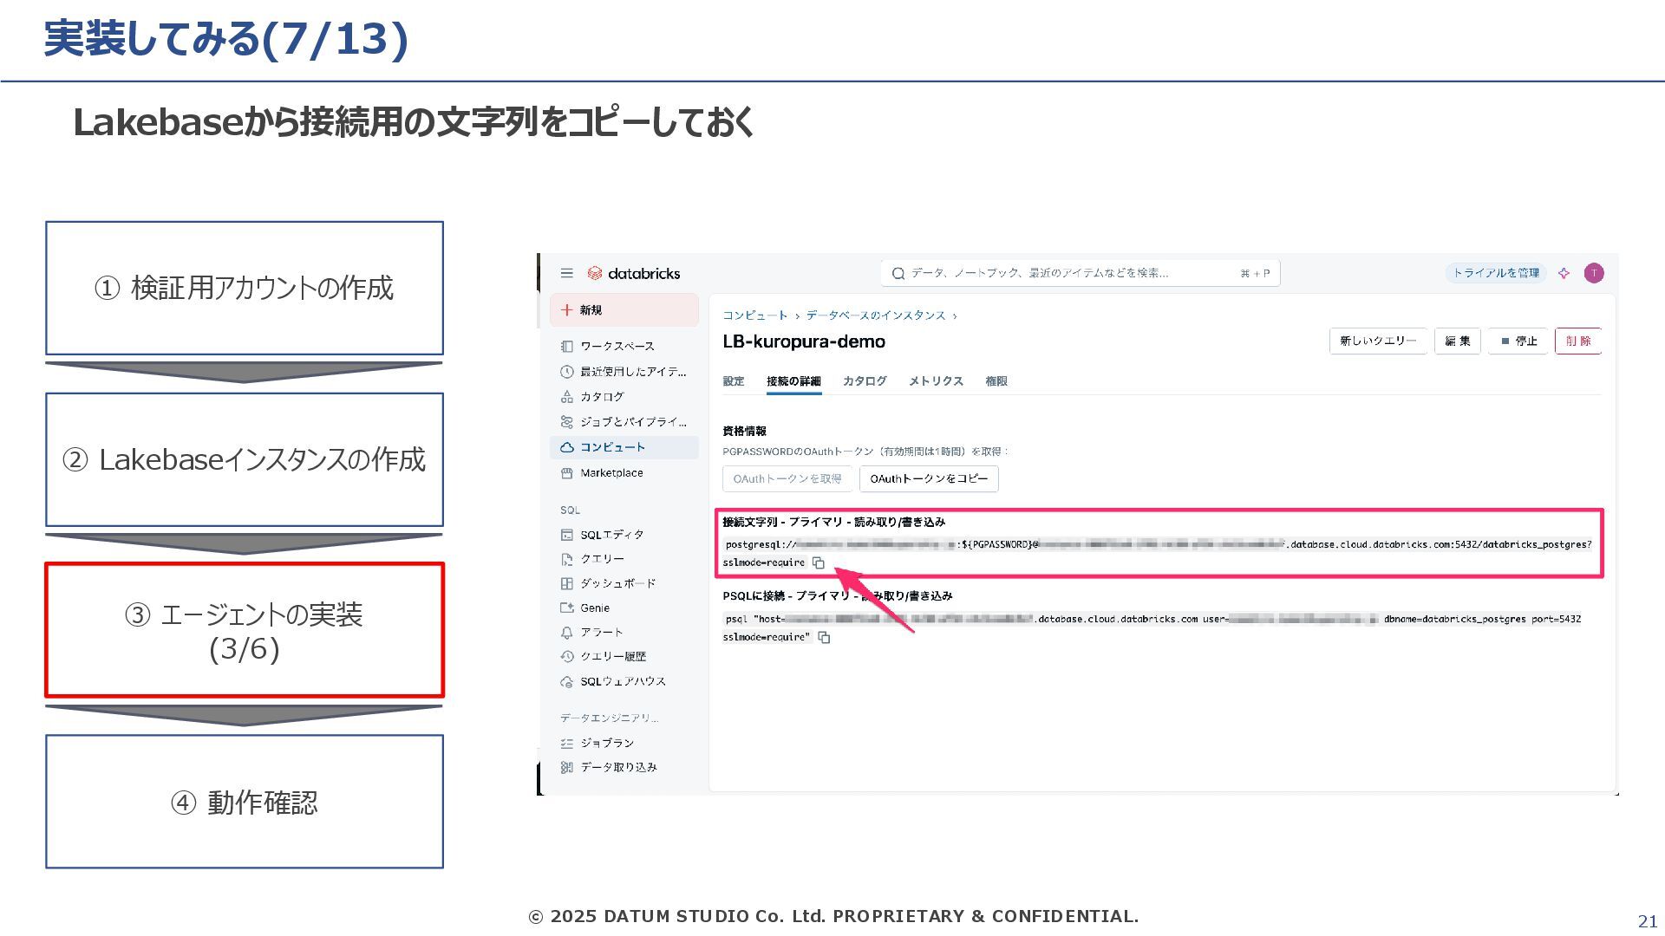Screen dimensions: 1665x936
Task: Open データベースのインスタンス breadcrumb link
Action: tap(876, 315)
